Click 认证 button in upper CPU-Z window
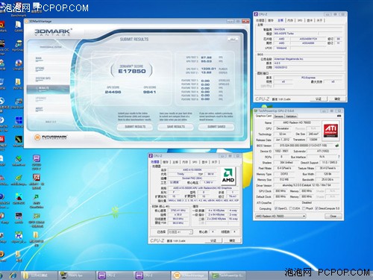373x280 pixels. (x=319, y=99)
